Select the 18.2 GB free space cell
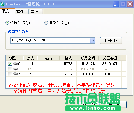This screenshot has width=134, height=113. point(87,64)
